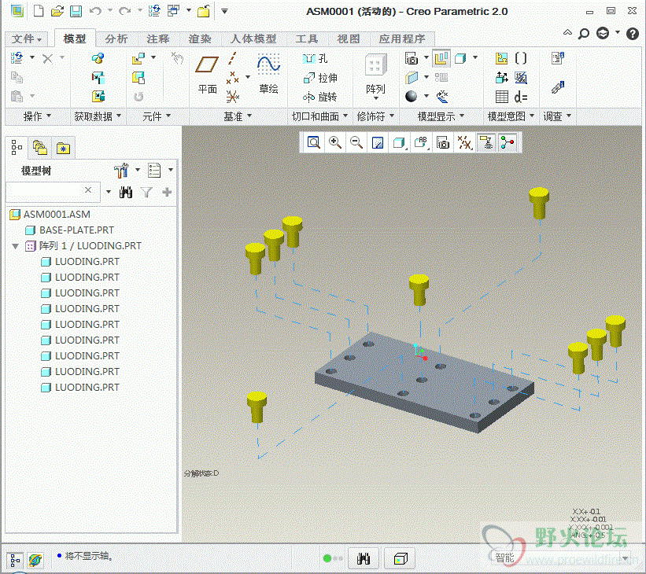Open the view manager in graphics toolbar
Viewport: 646px width, 574px height.
click(443, 142)
